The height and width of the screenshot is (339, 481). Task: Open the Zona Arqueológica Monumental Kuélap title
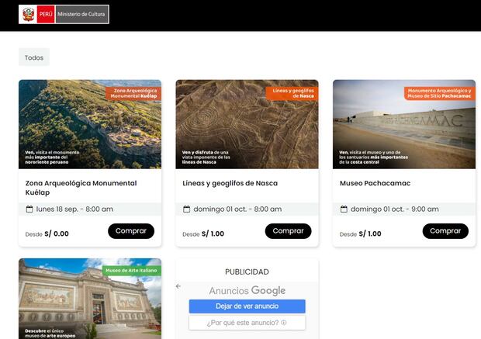[81, 188]
